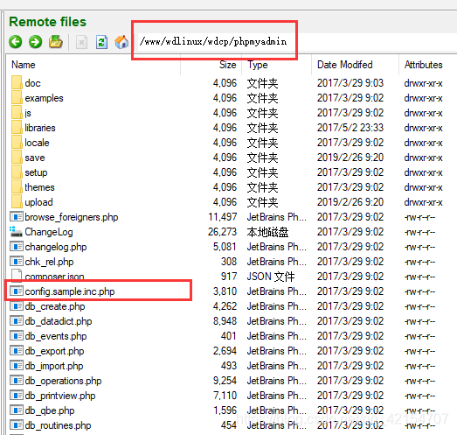
Task: Select the upload folder icon
Action: click(17, 201)
